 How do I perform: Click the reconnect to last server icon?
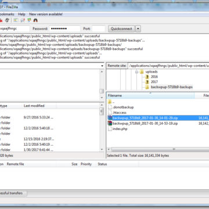[7, 20]
